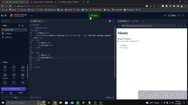Viewport: 188px width, 105px height.
Task: Open the index.html row options menu
Action: click(x=26, y=30)
